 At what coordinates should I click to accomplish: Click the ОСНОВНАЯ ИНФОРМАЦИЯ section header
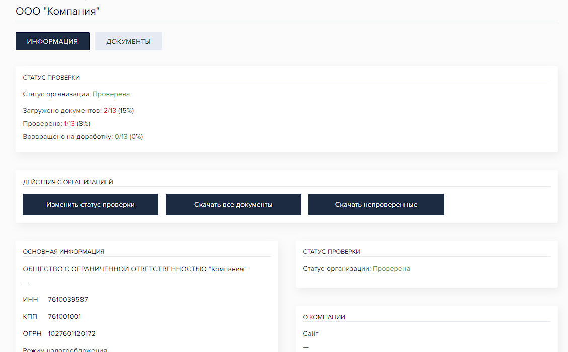(x=63, y=251)
